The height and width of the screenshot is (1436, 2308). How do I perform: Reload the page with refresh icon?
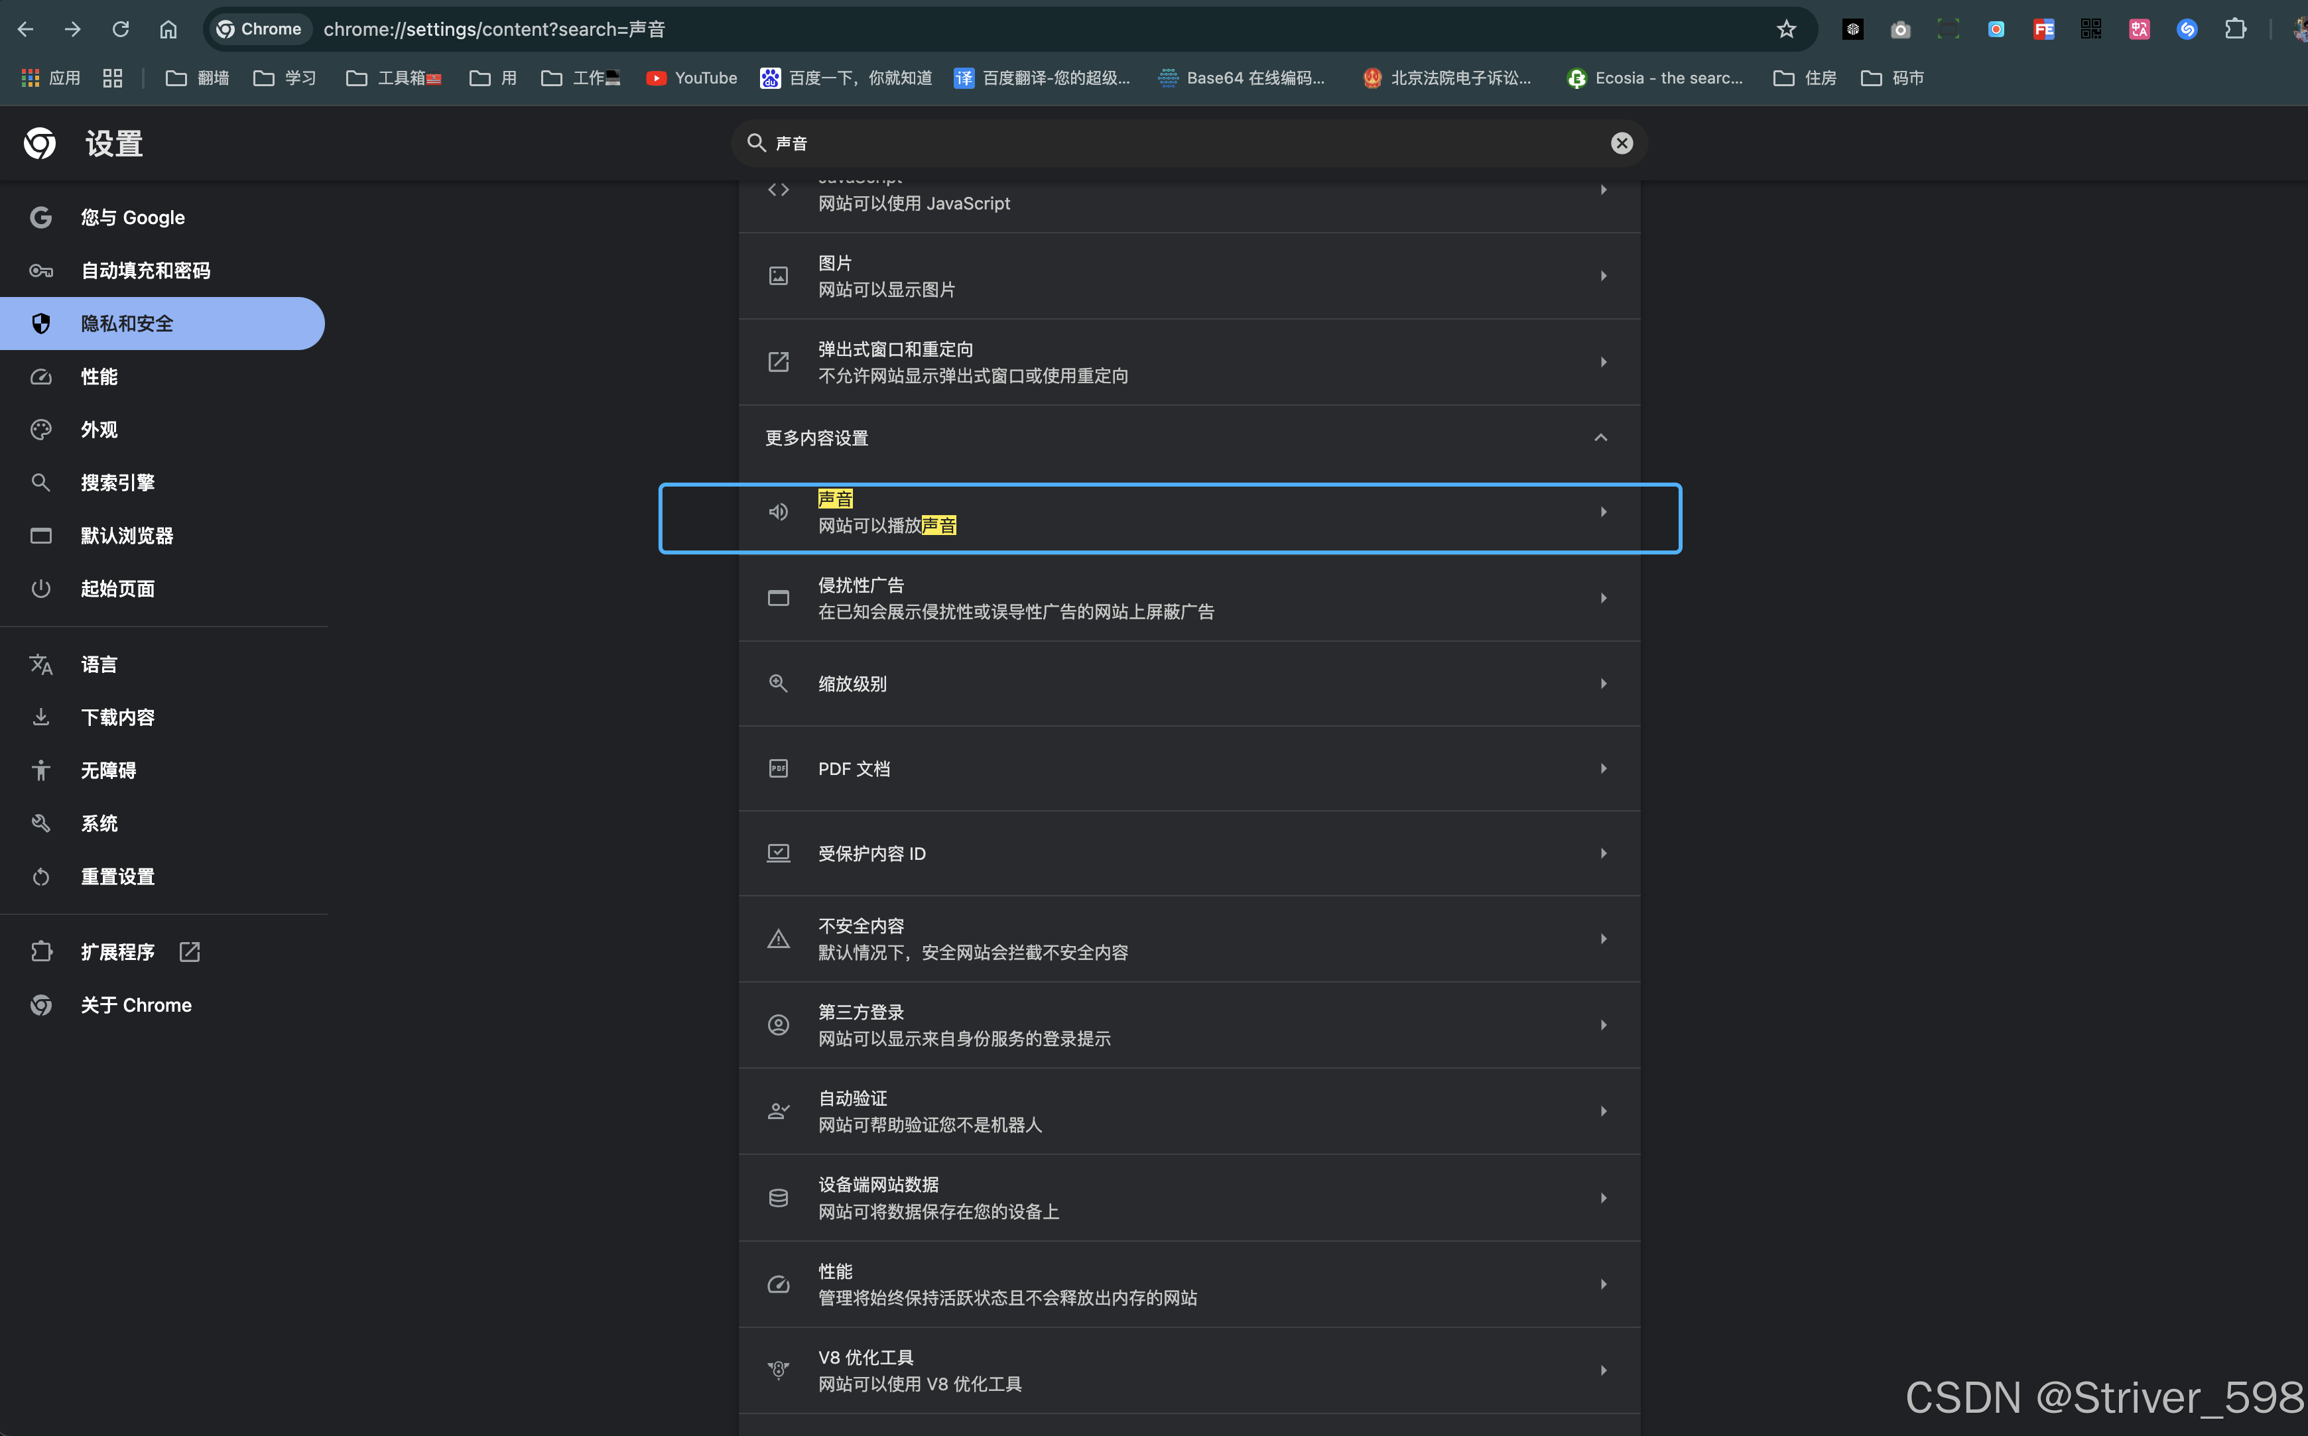tap(121, 29)
